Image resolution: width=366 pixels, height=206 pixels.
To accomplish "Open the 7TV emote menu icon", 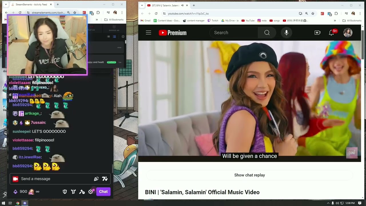I will [105, 179].
